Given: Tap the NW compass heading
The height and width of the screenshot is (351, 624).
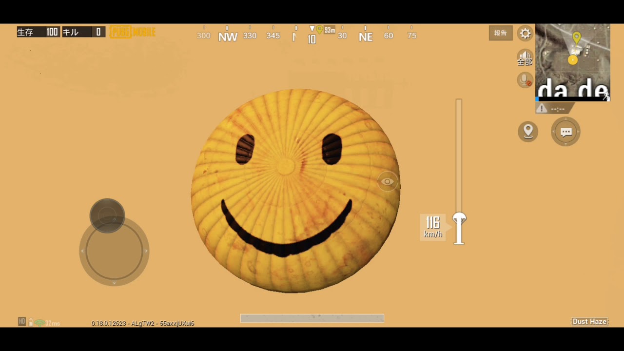Looking at the screenshot, I should pyautogui.click(x=228, y=37).
